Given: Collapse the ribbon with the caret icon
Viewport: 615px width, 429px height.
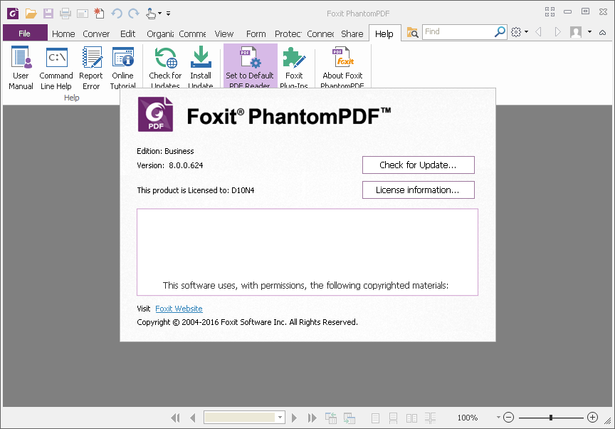Looking at the screenshot, I should point(602,33).
